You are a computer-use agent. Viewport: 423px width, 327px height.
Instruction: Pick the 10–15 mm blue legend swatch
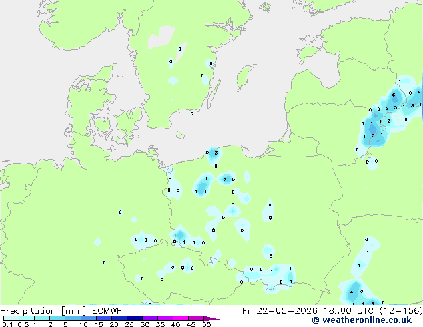coord(88,318)
